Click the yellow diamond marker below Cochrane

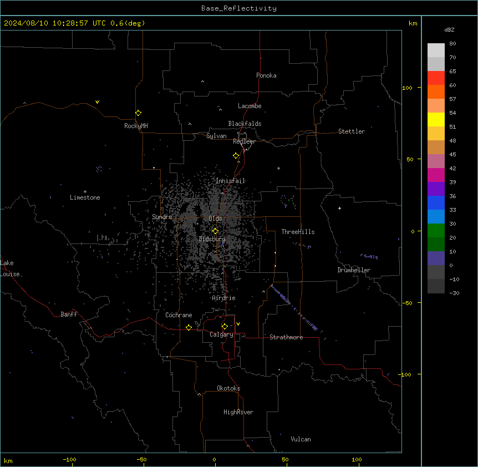189,327
